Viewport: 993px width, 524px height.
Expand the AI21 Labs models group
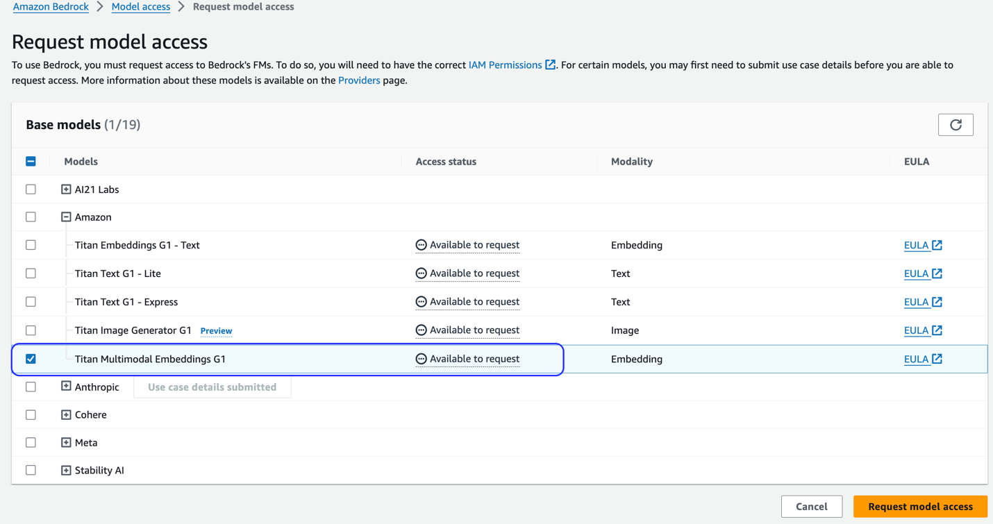pyautogui.click(x=65, y=189)
